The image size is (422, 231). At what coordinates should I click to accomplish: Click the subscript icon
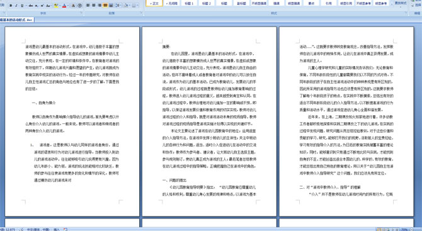pos(37,6)
